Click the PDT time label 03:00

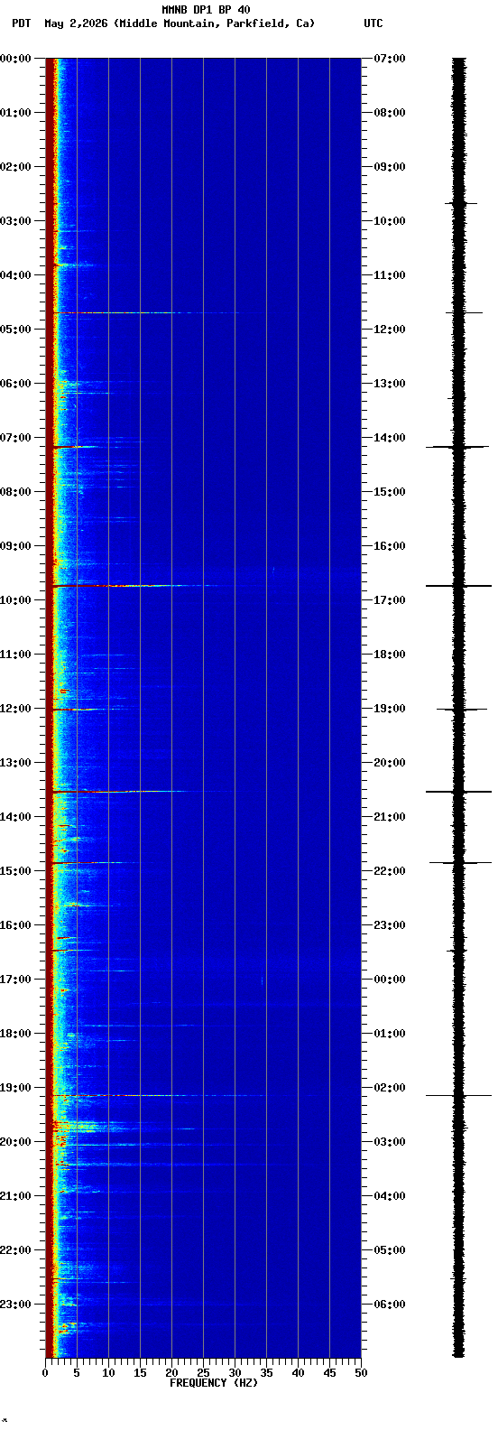15,221
